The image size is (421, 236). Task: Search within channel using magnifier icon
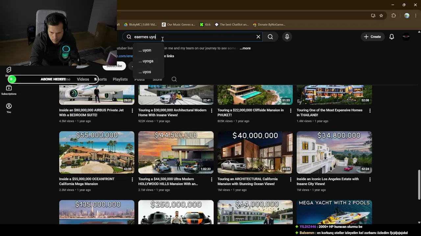coord(174,79)
